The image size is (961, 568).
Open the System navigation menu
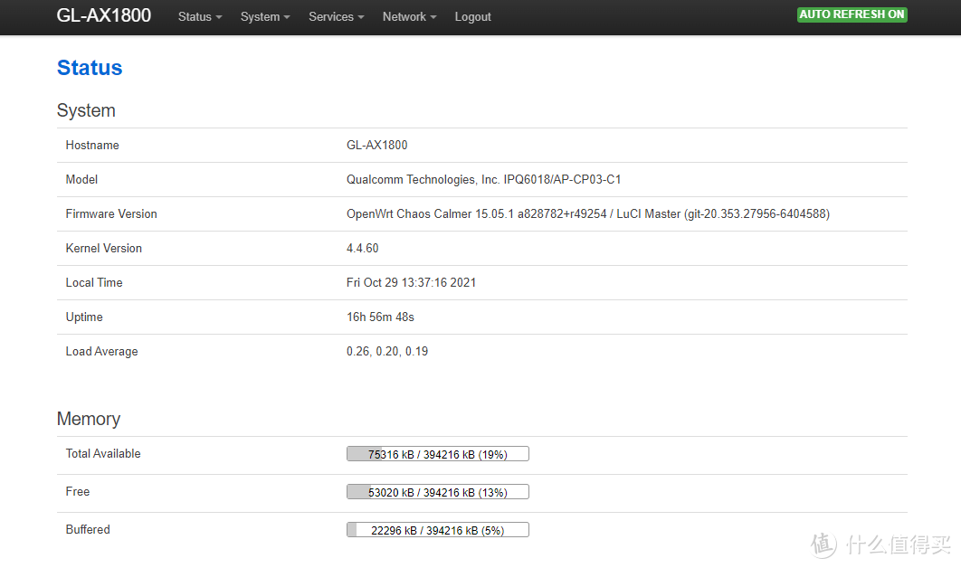(263, 16)
